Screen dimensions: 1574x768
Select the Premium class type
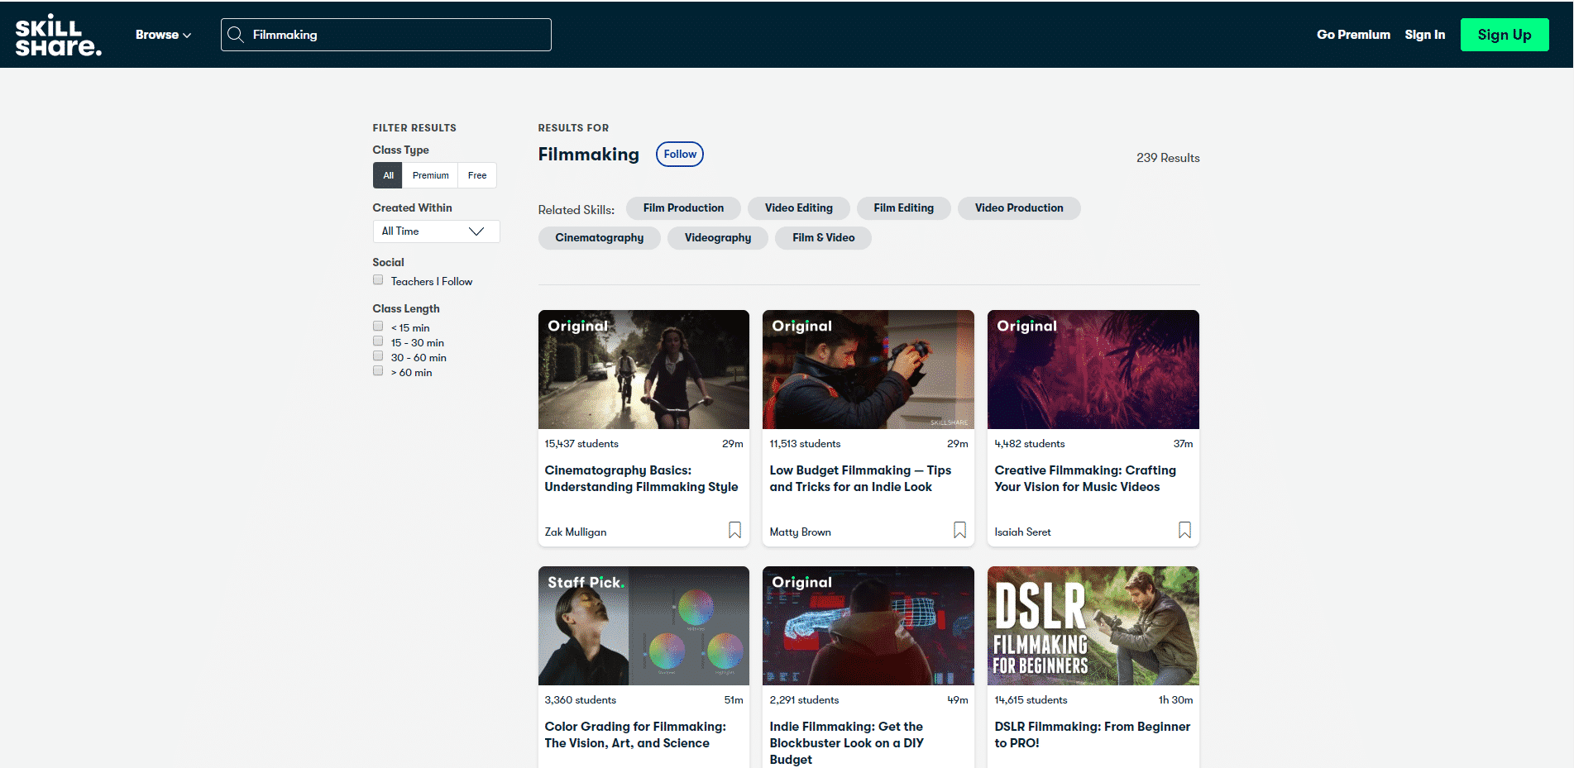(x=430, y=175)
